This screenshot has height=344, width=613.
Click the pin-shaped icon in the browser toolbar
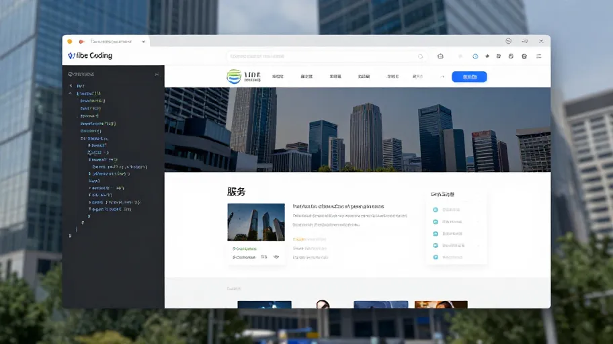click(487, 56)
